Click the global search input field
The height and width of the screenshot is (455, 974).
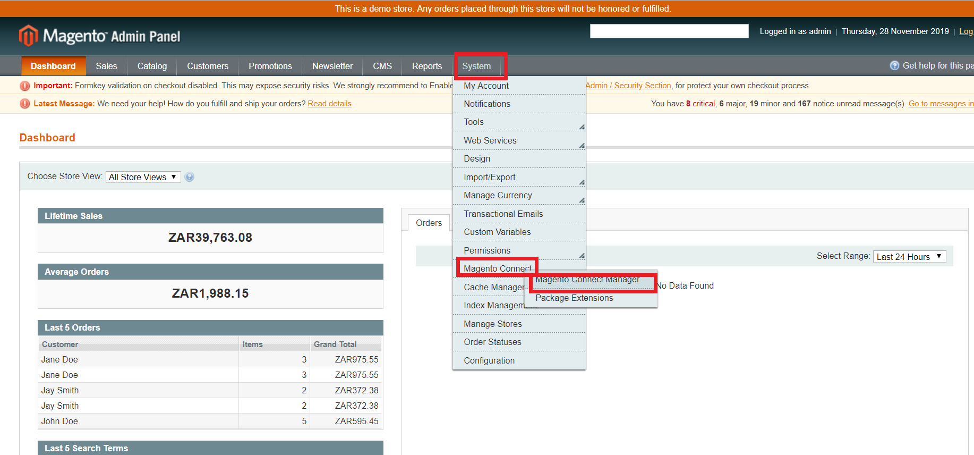(x=669, y=31)
